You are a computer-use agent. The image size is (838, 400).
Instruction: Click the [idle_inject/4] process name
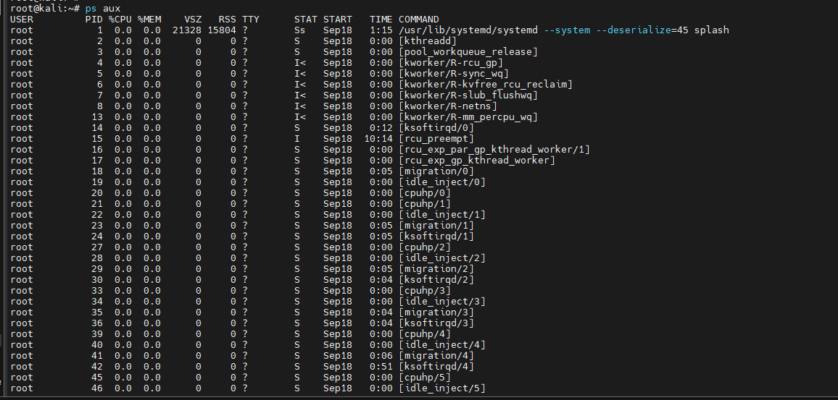442,344
